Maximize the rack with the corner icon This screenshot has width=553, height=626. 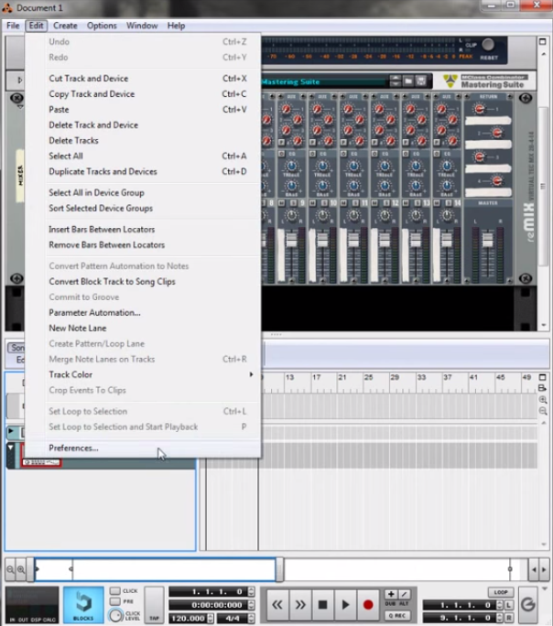pyautogui.click(x=542, y=41)
